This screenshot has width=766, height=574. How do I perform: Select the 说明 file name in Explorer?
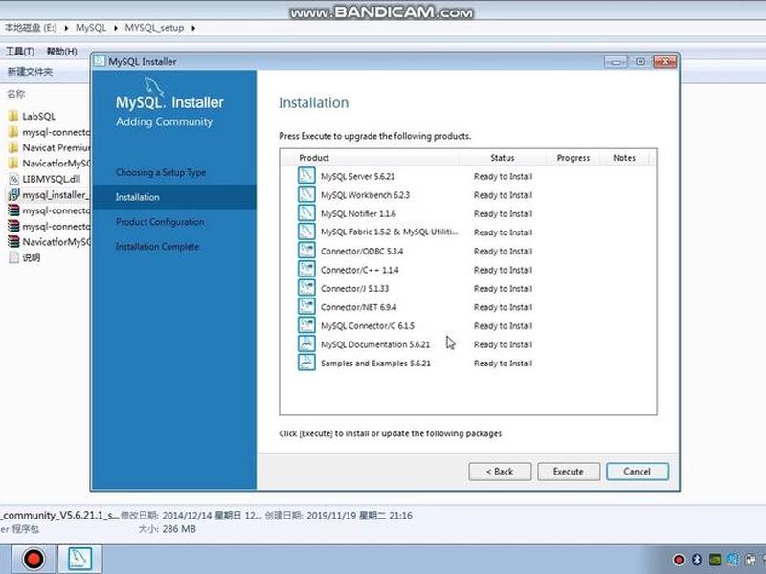click(x=32, y=257)
